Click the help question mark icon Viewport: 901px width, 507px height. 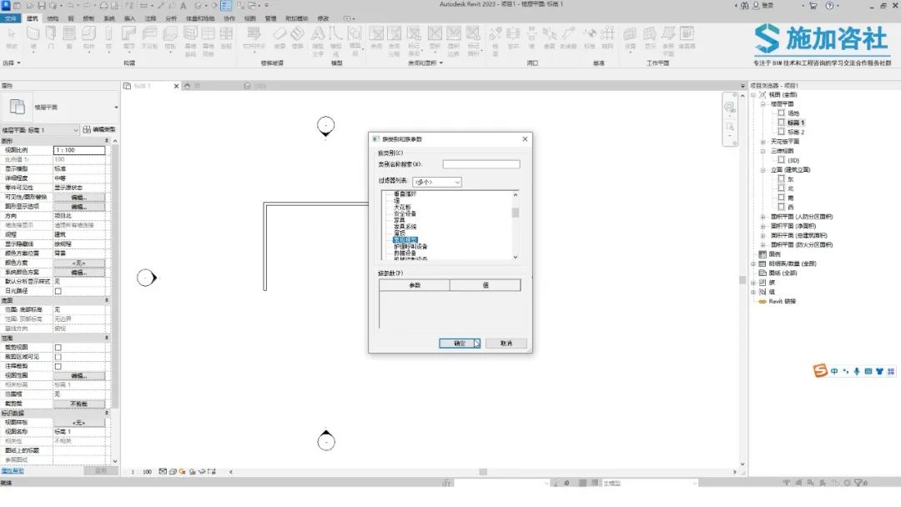point(829,5)
